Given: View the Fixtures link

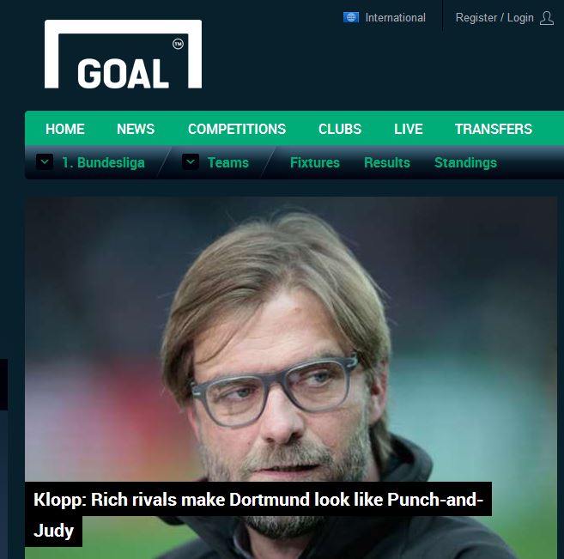Looking at the screenshot, I should point(315,162).
